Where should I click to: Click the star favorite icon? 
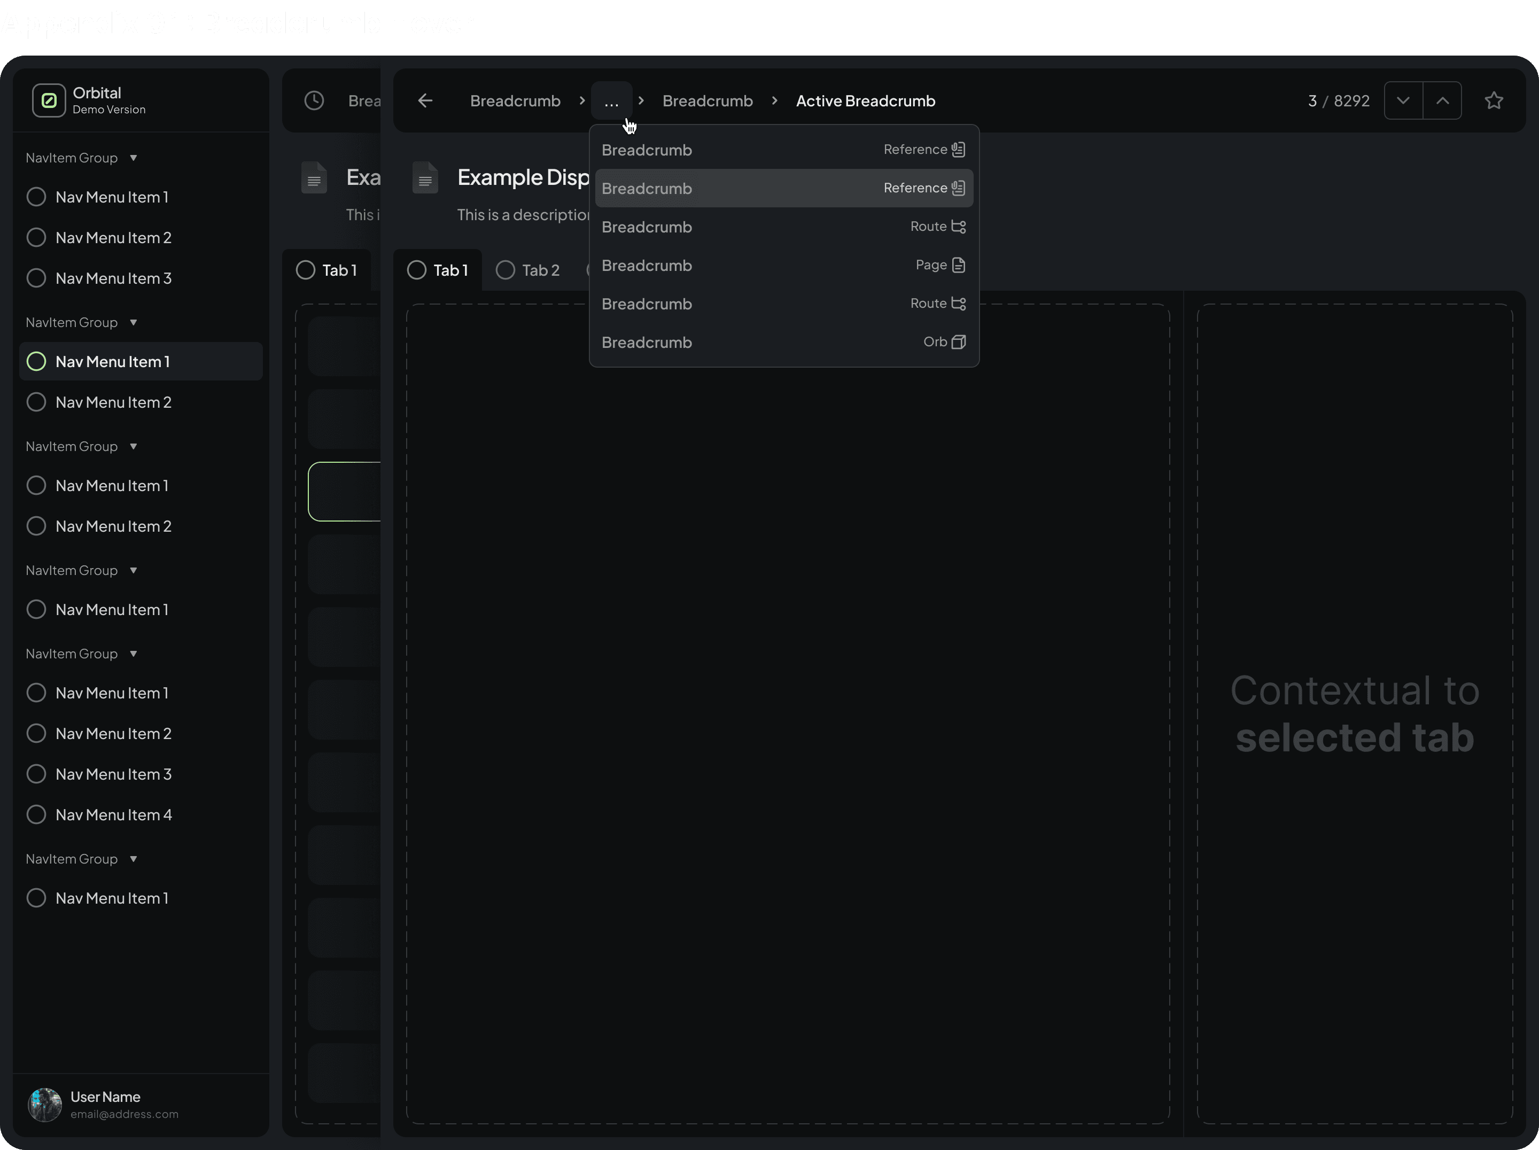(x=1494, y=101)
